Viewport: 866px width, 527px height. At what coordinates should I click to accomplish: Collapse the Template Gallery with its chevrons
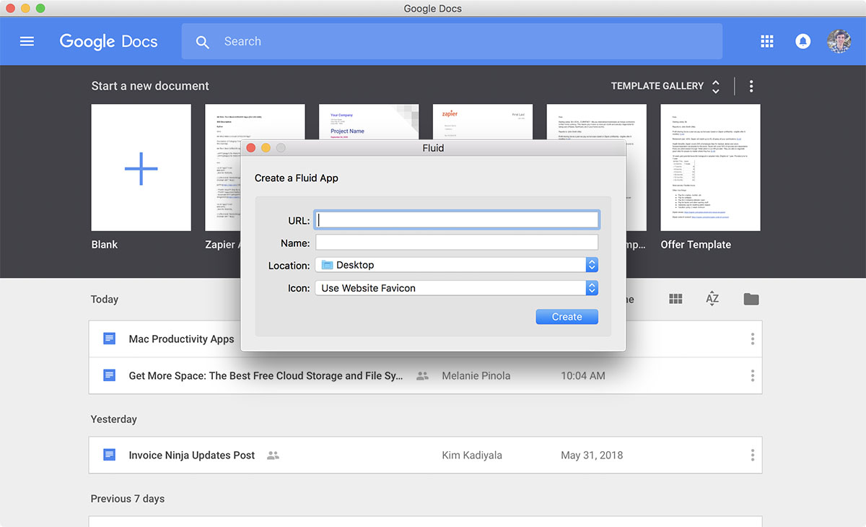[715, 86]
